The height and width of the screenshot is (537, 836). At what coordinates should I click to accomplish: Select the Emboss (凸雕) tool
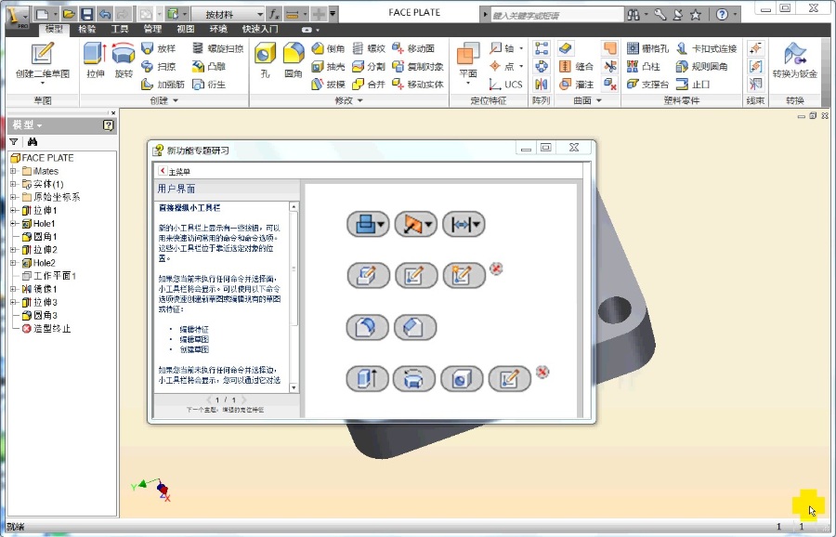209,66
